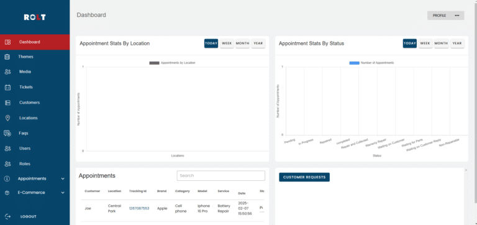Select MONTH for Stats By Status
The image size is (477, 225).
[441, 44]
